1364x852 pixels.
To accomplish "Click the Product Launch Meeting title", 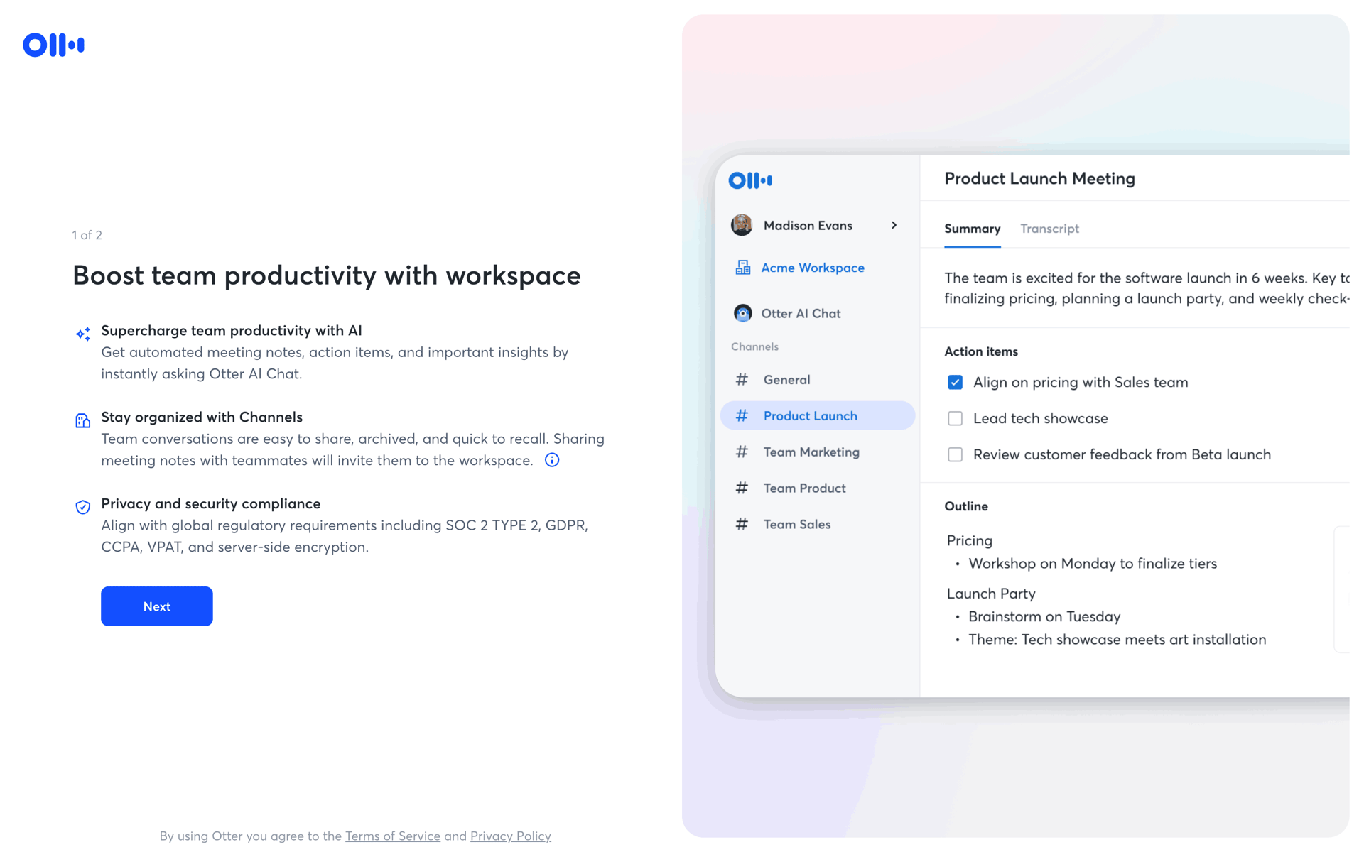I will point(1039,178).
